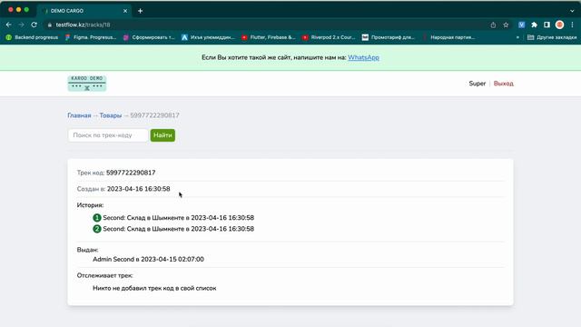
Task: Click the green Найти button
Action: tap(162, 135)
